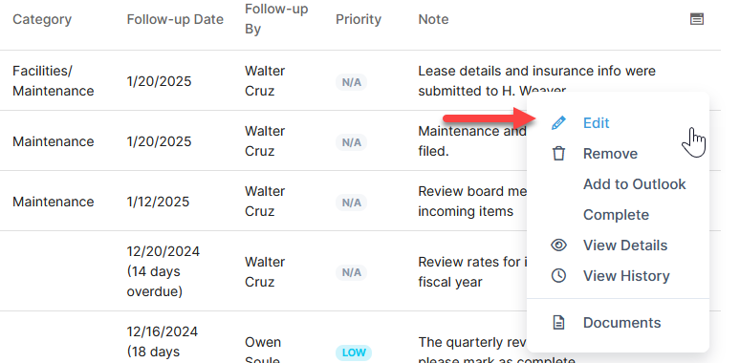Open View History from the menu
740x363 pixels.
626,276
